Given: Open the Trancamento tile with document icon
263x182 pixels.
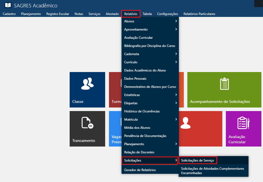Looking at the screenshot, I should tap(87, 129).
